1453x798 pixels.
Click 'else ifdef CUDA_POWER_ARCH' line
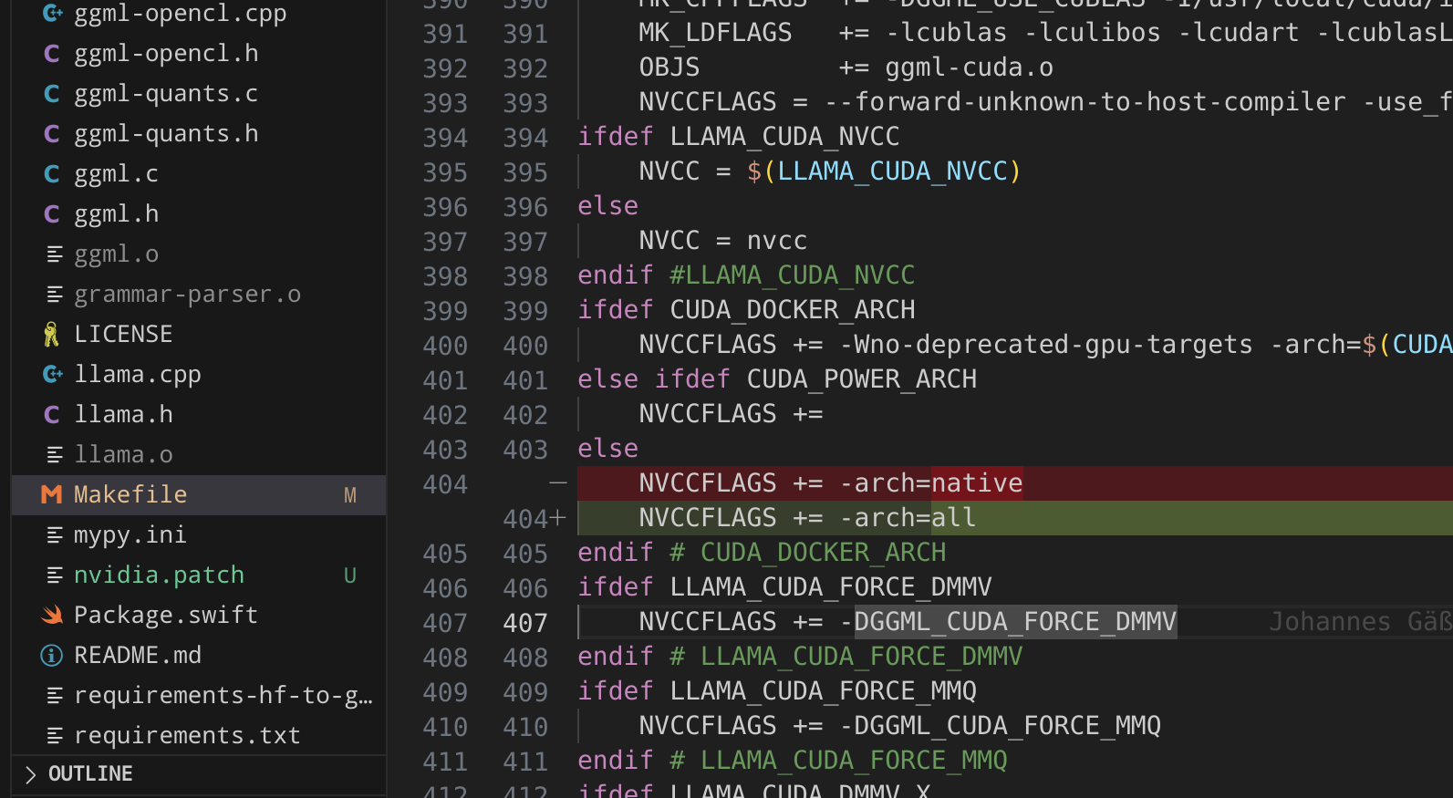point(777,379)
